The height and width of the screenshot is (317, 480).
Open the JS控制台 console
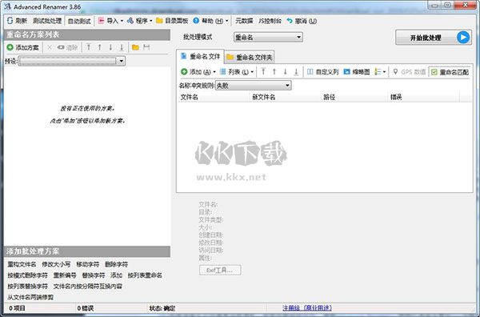click(270, 21)
